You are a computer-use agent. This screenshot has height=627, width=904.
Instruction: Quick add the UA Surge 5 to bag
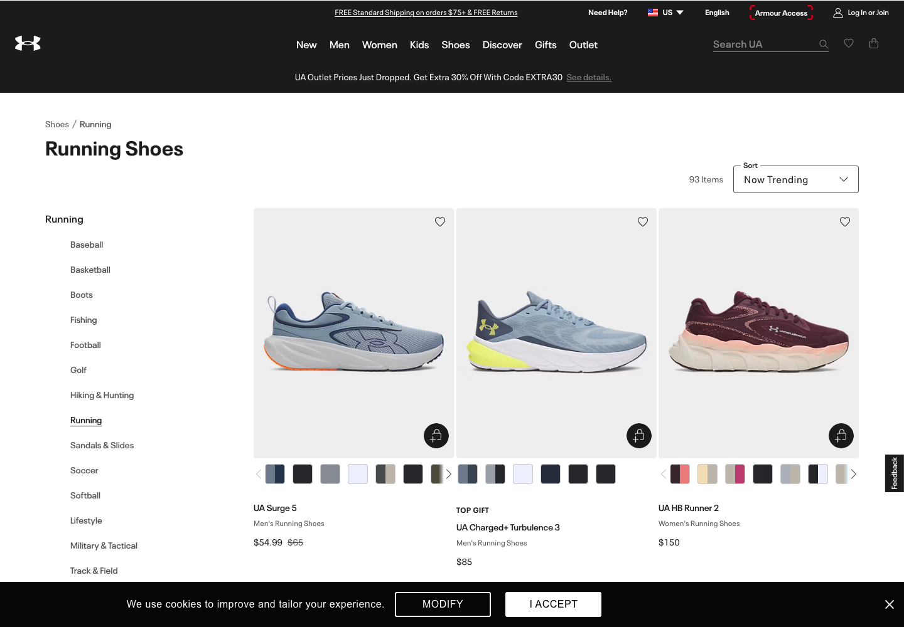[436, 436]
